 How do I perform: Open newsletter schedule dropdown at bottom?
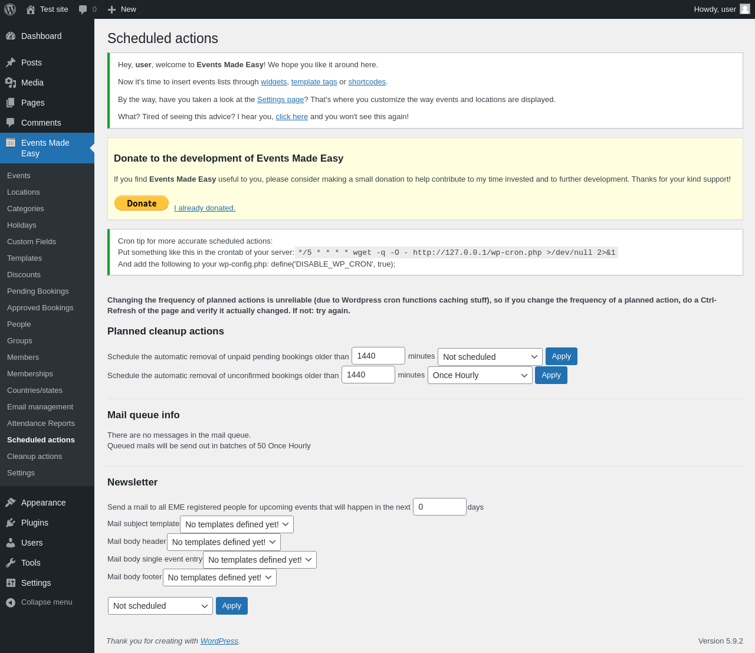[x=160, y=606]
